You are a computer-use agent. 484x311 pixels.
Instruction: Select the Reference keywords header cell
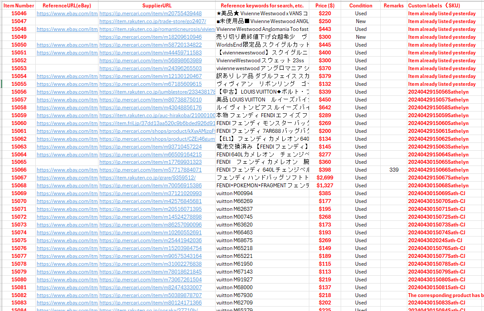[x=262, y=6]
